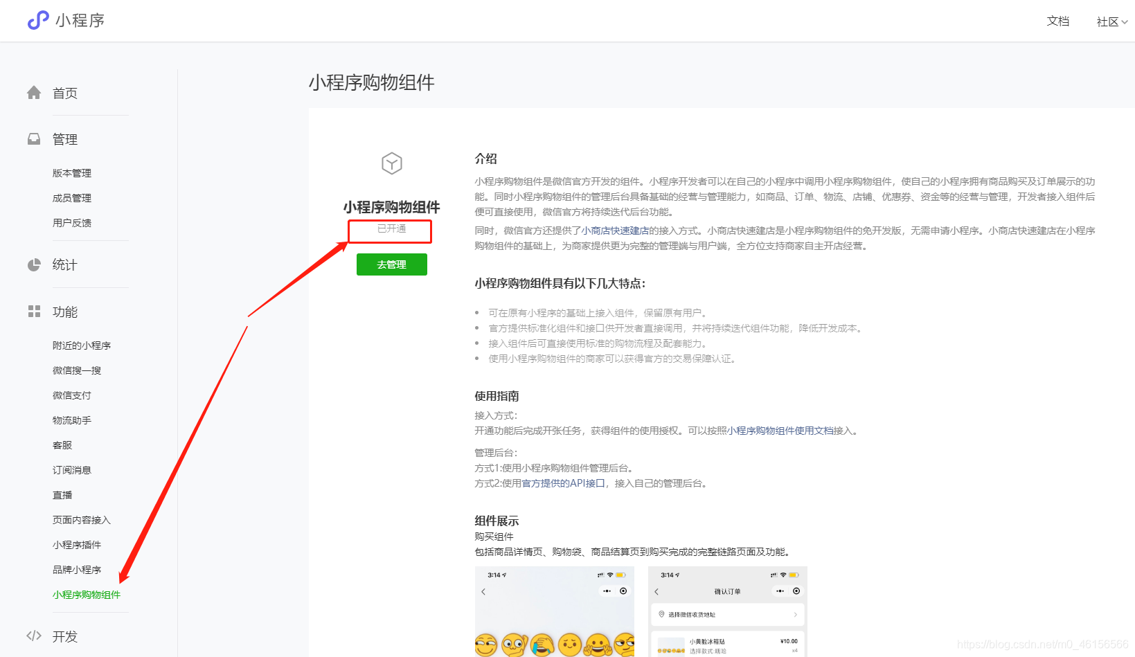Open 版本管理 in sidebar

tap(72, 173)
